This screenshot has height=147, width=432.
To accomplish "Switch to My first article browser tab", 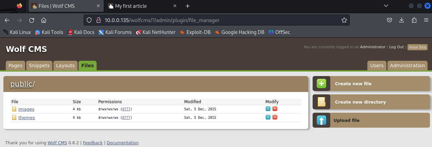I will (x=139, y=6).
